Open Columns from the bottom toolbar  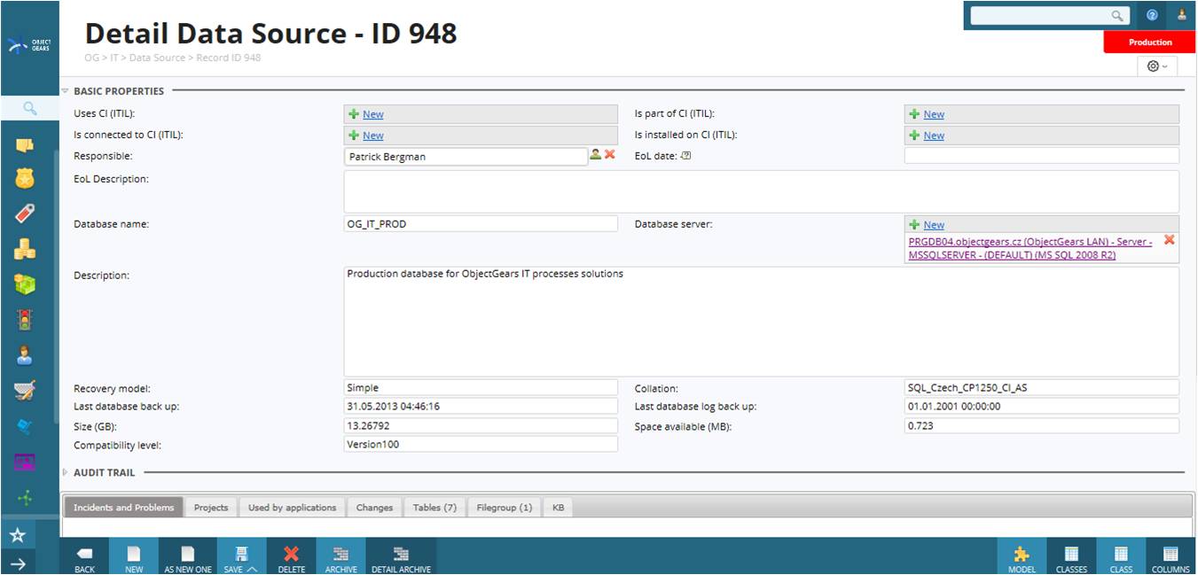click(1171, 557)
